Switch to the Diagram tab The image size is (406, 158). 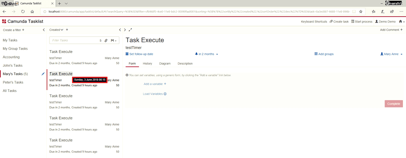165,64
